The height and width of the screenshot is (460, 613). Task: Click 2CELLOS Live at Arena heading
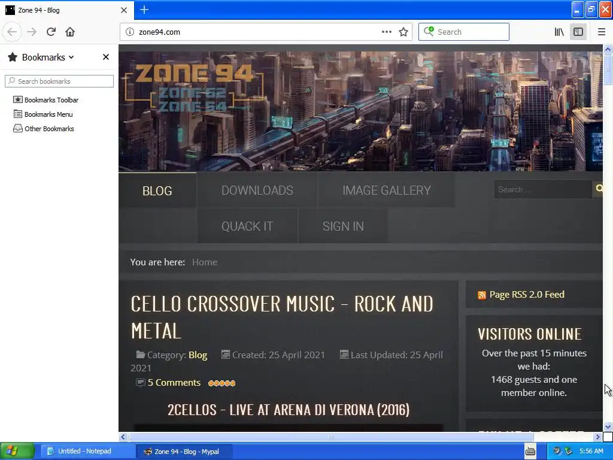click(289, 410)
